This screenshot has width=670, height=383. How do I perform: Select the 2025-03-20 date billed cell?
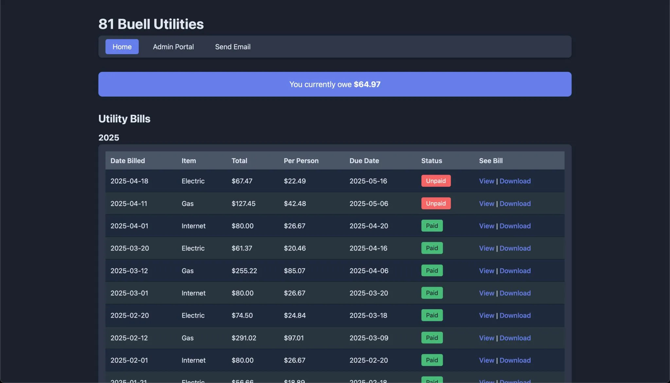[x=130, y=248]
